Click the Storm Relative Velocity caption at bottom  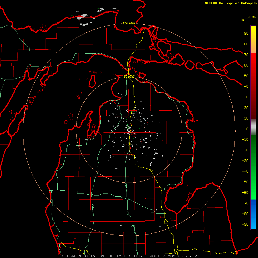pyautogui.click(x=130, y=256)
